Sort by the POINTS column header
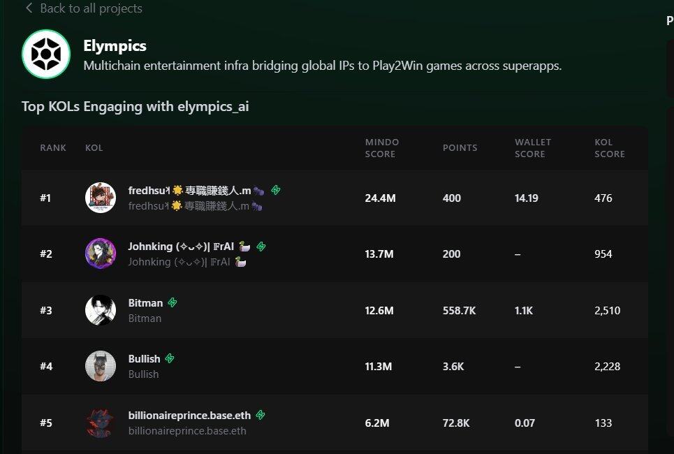This screenshot has width=674, height=454. [460, 148]
